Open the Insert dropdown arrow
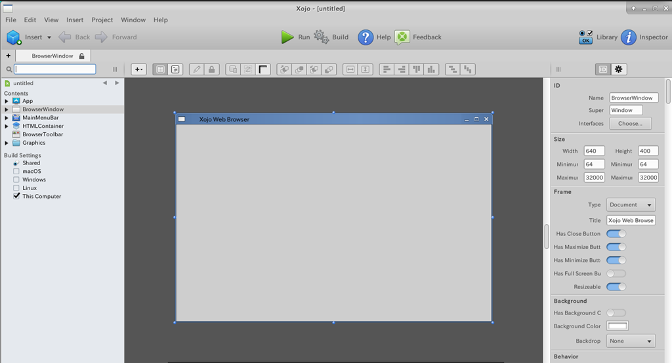The image size is (672, 363). click(x=49, y=37)
